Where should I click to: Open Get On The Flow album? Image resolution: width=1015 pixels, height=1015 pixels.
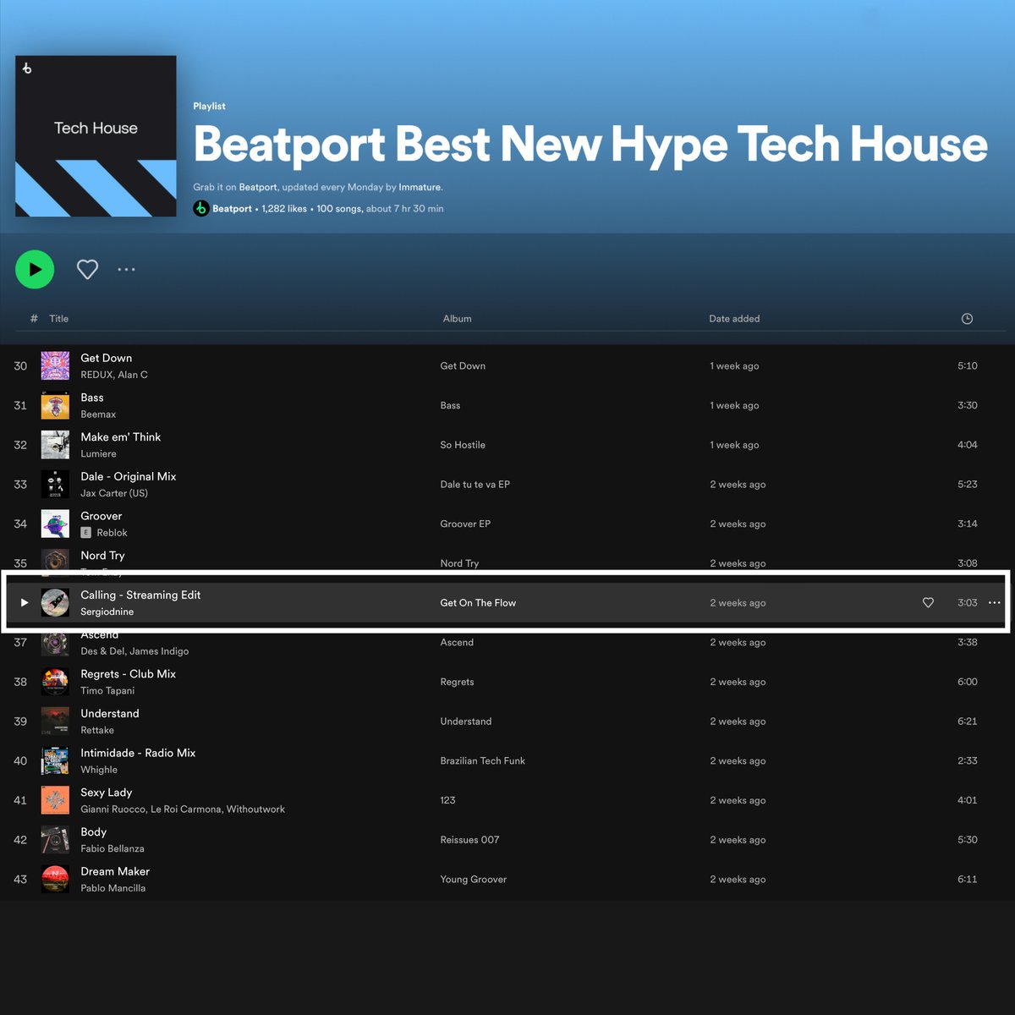click(x=478, y=603)
